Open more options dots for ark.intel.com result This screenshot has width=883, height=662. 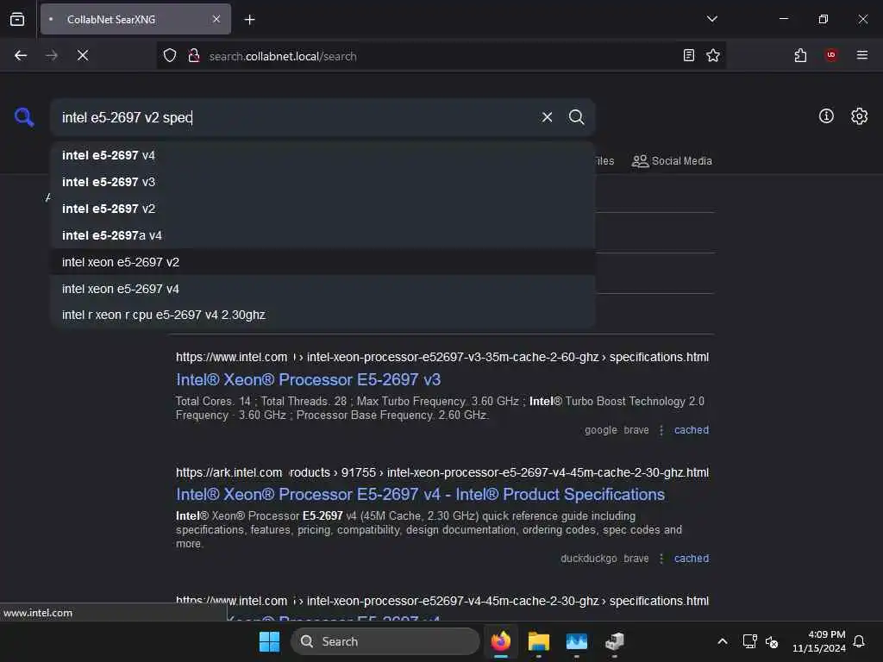(661, 559)
